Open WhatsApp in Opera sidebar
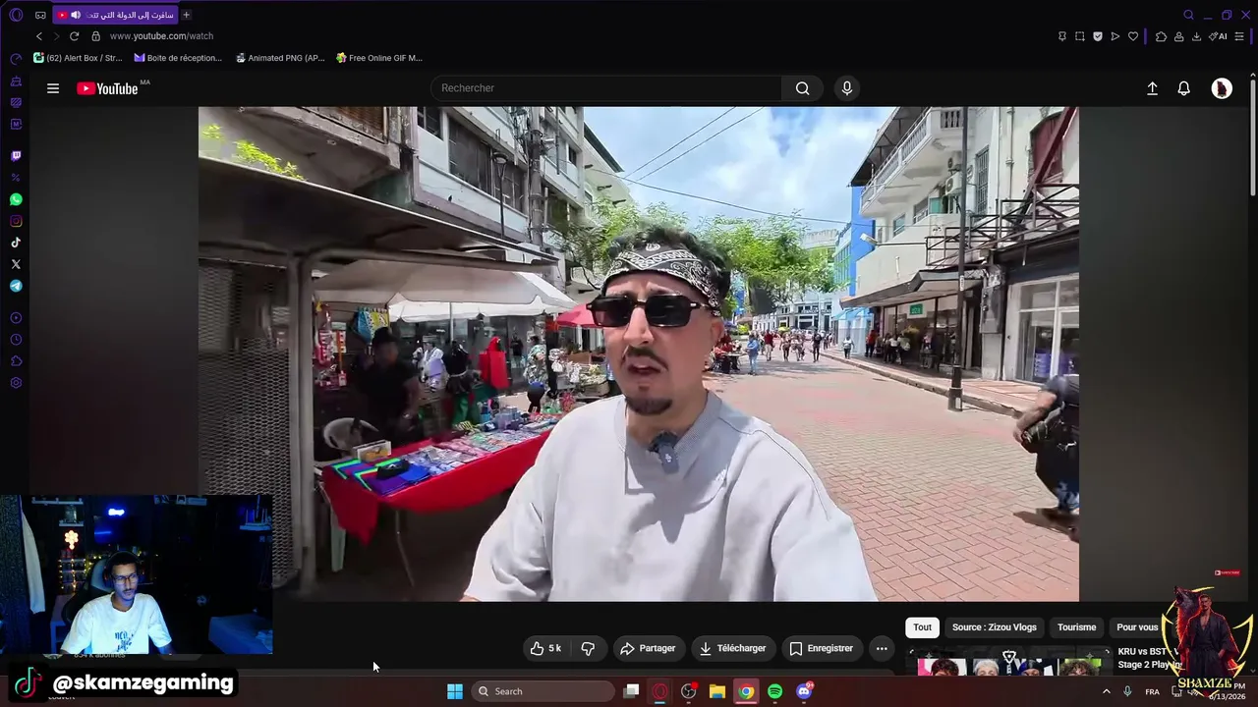Viewport: 1258px width, 707px height. [x=16, y=199]
